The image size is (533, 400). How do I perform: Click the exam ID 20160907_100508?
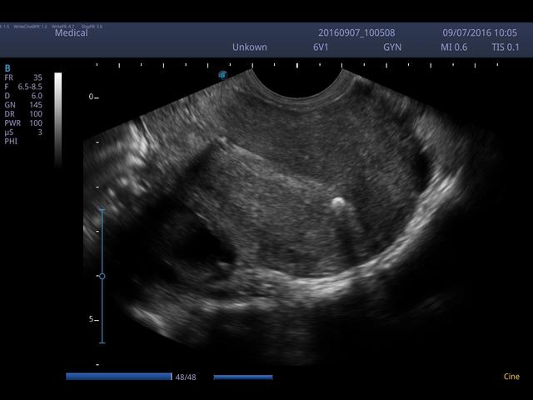click(353, 33)
